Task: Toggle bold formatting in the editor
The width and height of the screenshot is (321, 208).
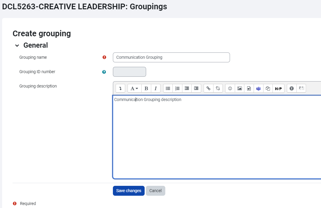Action: click(146, 88)
